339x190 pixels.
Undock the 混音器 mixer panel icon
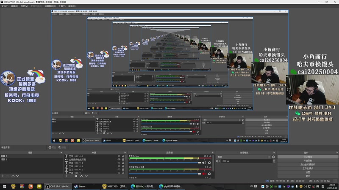[x=213, y=152]
